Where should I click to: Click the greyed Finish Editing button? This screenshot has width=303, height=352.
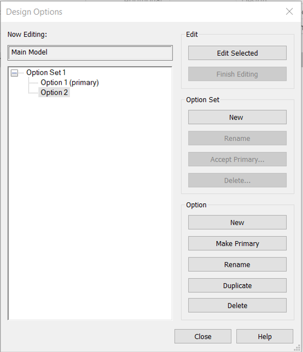237,74
